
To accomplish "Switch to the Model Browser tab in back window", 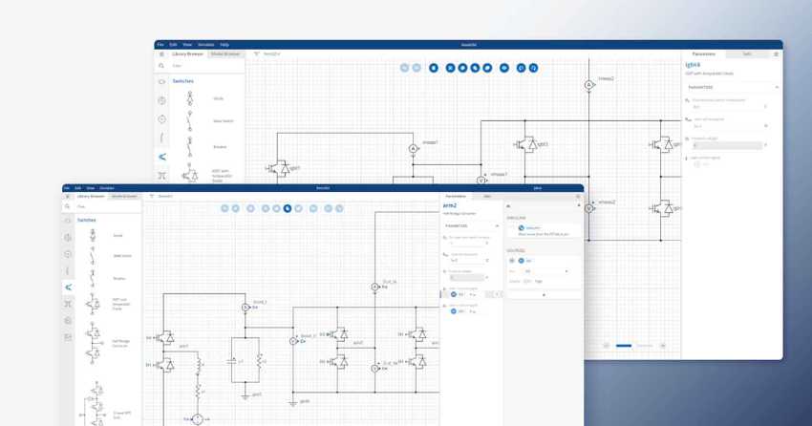I will [227, 54].
